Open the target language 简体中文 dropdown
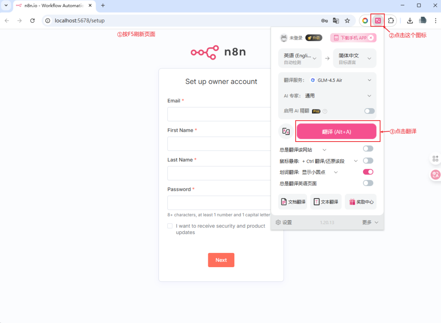This screenshot has width=441, height=323. point(355,58)
